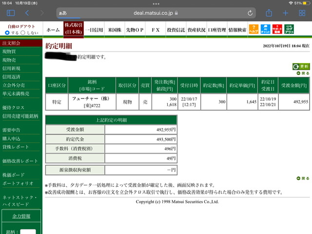The height and width of the screenshot is (234, 312).
Task: Select 需要申告 in the sidebar
Action: (x=11, y=130)
